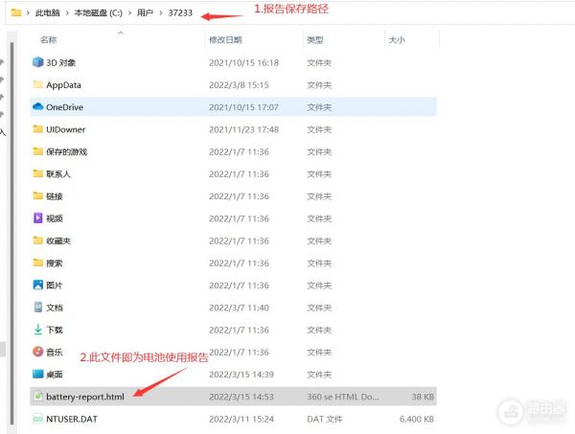Click the 搜索 folder icon
This screenshot has height=434, width=575.
(37, 263)
